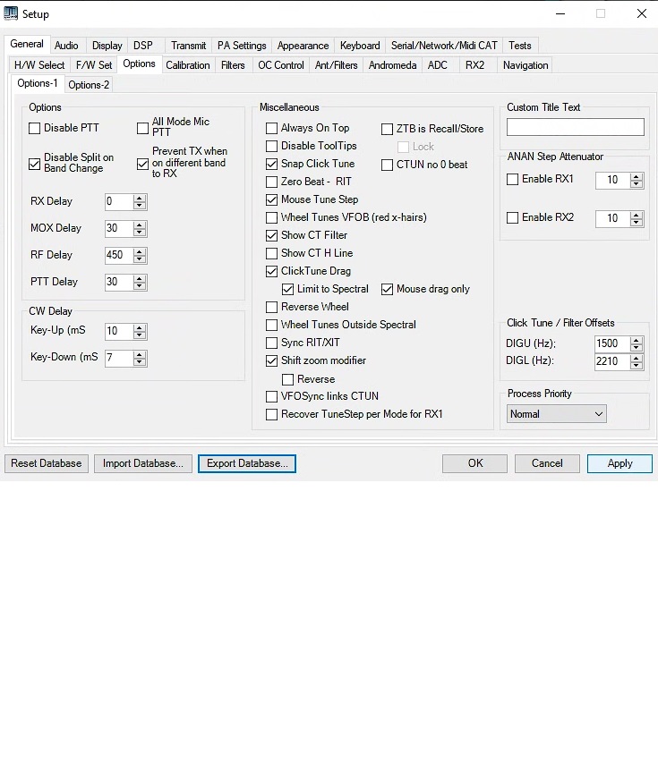The width and height of the screenshot is (658, 771).
Task: Select the Options-2 tab
Action: (89, 85)
